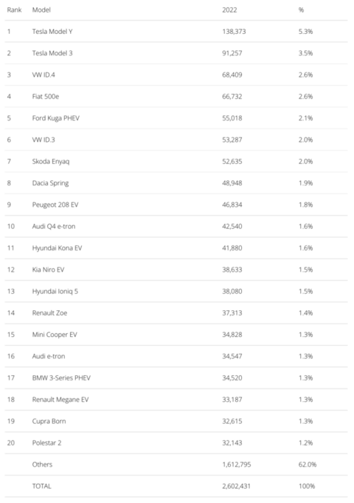Screen dimensions: 354x503
Task: Click the Others total 1,612,795
Action: [237, 465]
